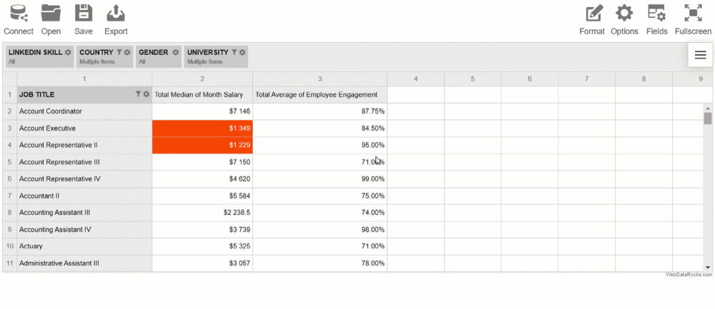Open filter funnel on Job Title header
Screen dimensions: 715x309
pos(139,94)
